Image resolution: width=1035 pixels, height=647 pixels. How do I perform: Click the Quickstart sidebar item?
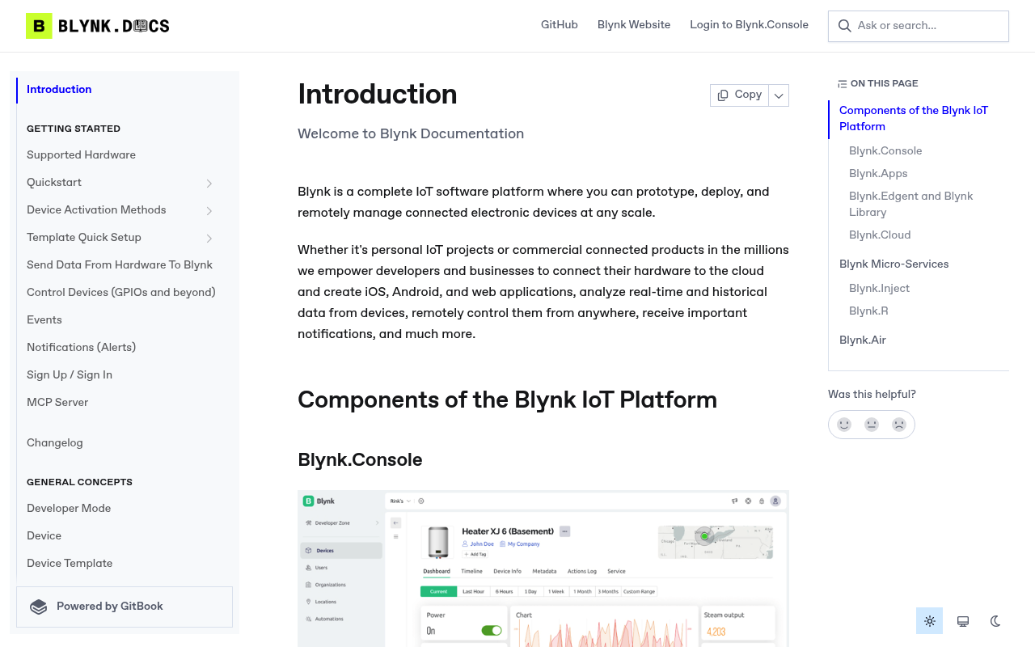[x=123, y=183]
